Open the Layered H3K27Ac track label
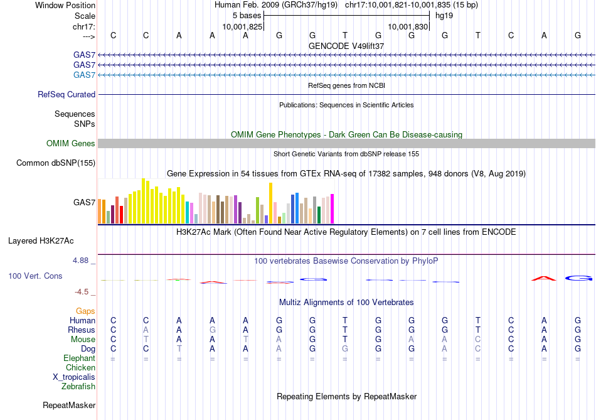Image resolution: width=596 pixels, height=420 pixels. click(41, 241)
